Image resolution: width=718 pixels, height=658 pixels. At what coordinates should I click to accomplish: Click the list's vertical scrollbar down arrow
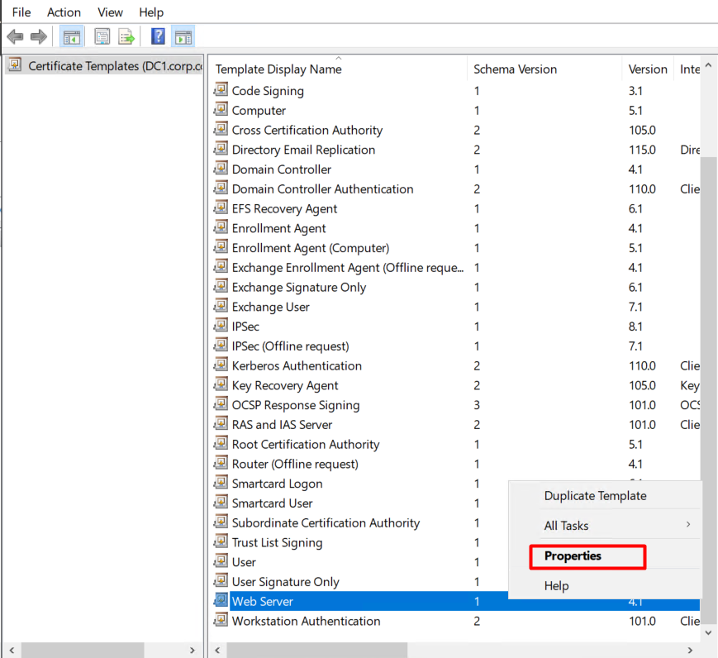coord(708,632)
